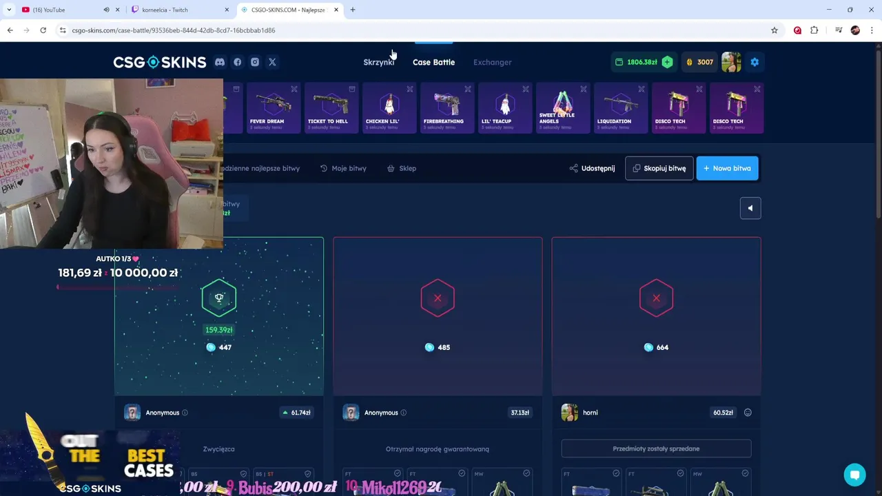
Task: Open the blue settings gear icon
Action: 755,62
